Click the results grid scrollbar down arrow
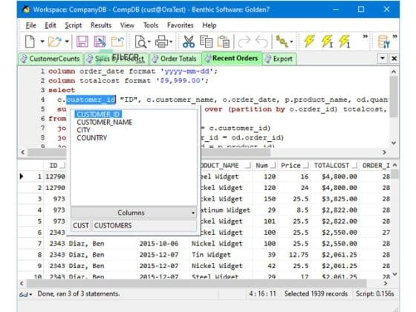 pyautogui.click(x=394, y=274)
